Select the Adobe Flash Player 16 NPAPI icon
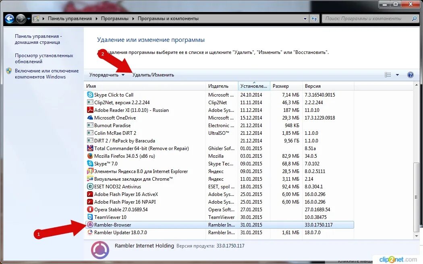Viewport: 423px width, 264px height. tap(90, 202)
